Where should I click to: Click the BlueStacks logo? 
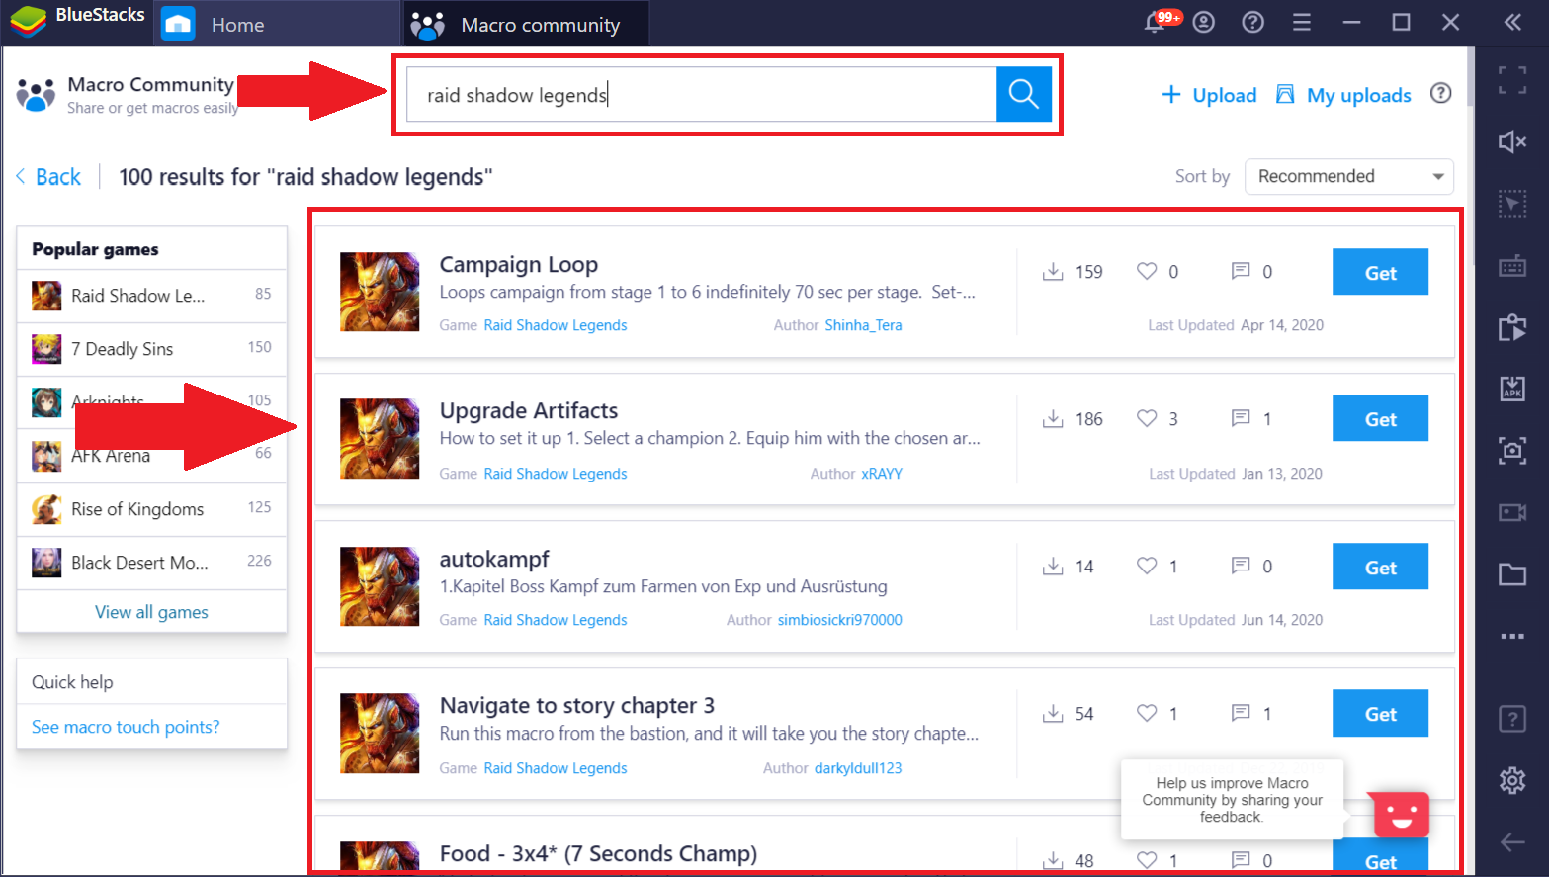pos(29,22)
